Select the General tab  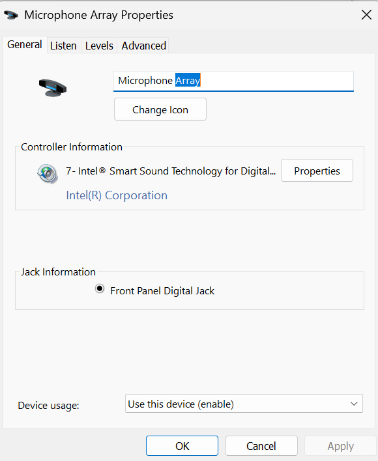[x=24, y=45]
